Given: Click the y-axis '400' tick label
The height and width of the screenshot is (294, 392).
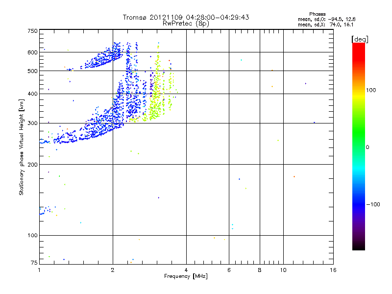Looking at the screenshot, I should tap(32, 94).
